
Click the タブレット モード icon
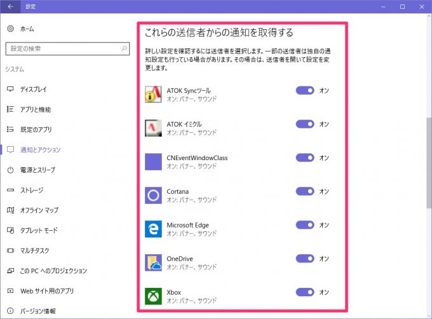point(10,230)
